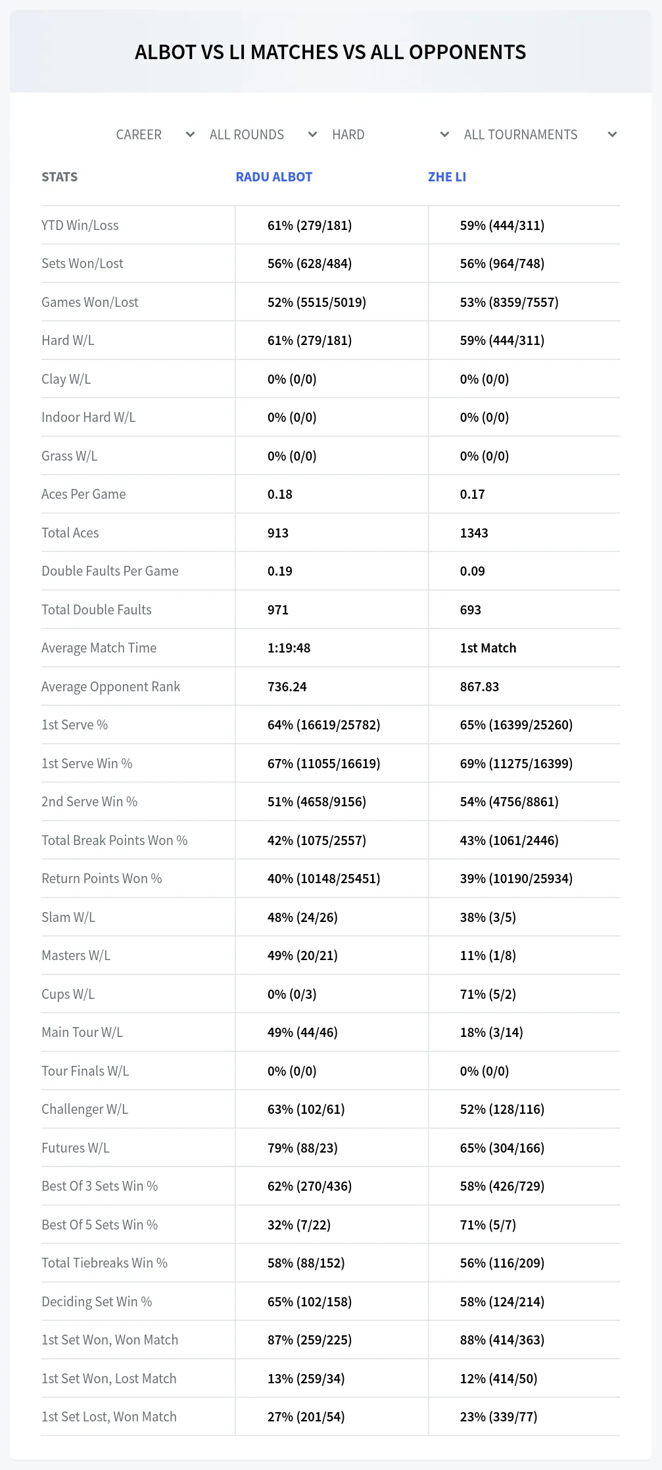Select the Average Opponent Rank row label
The image size is (662, 1470).
coord(110,687)
